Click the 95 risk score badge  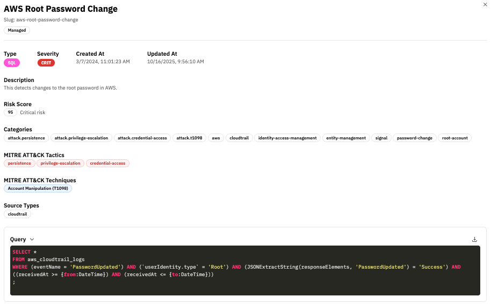click(10, 113)
